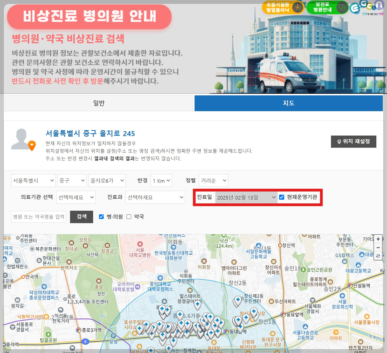Click the hospital name input field
This screenshot has width=387, height=353.
click(38, 217)
